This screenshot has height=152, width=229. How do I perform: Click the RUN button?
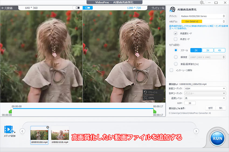click(x=217, y=139)
